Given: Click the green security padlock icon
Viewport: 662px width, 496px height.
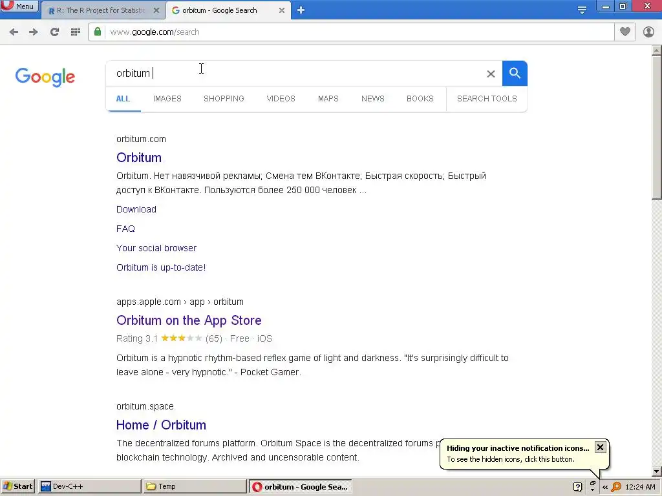Looking at the screenshot, I should point(98,32).
